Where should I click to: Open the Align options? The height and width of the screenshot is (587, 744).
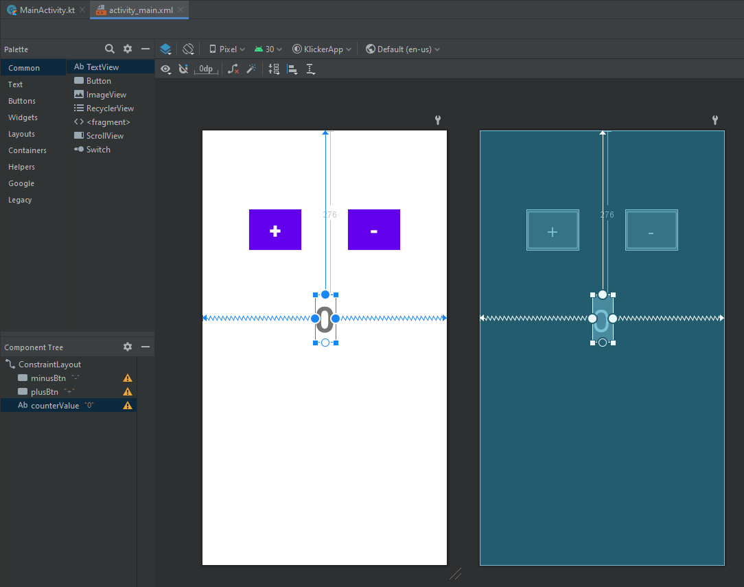(x=292, y=69)
